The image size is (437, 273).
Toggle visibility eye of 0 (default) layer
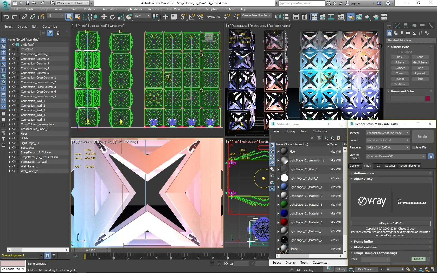pyautogui.click(x=14, y=44)
